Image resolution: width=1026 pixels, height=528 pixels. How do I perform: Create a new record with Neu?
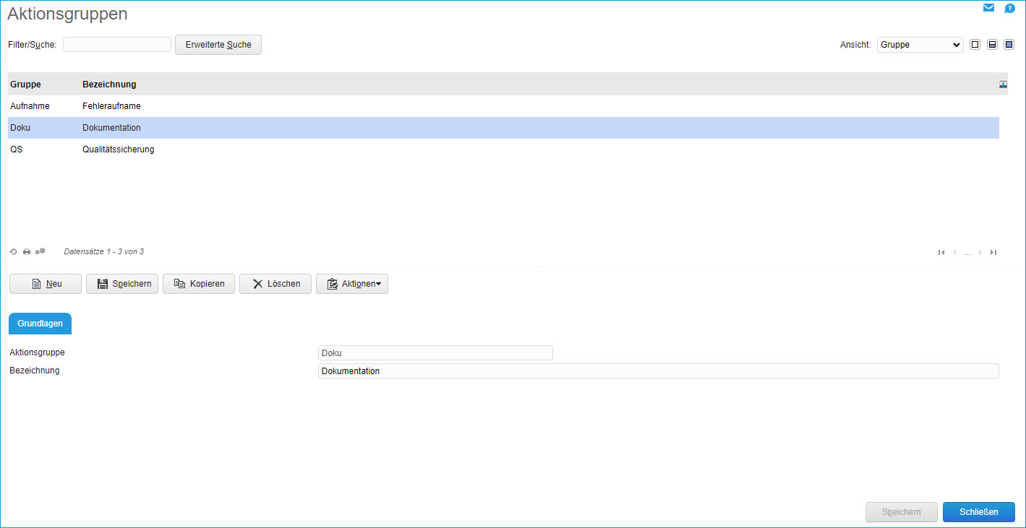point(46,284)
